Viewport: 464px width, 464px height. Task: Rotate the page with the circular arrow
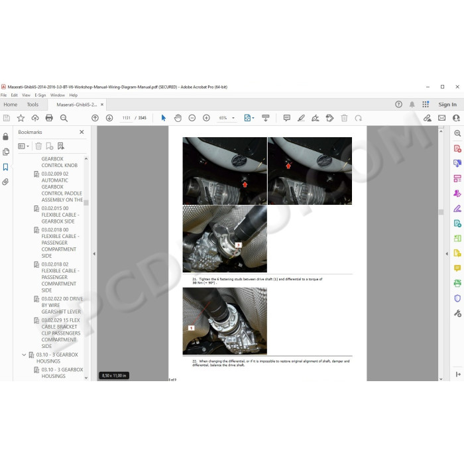click(x=358, y=118)
